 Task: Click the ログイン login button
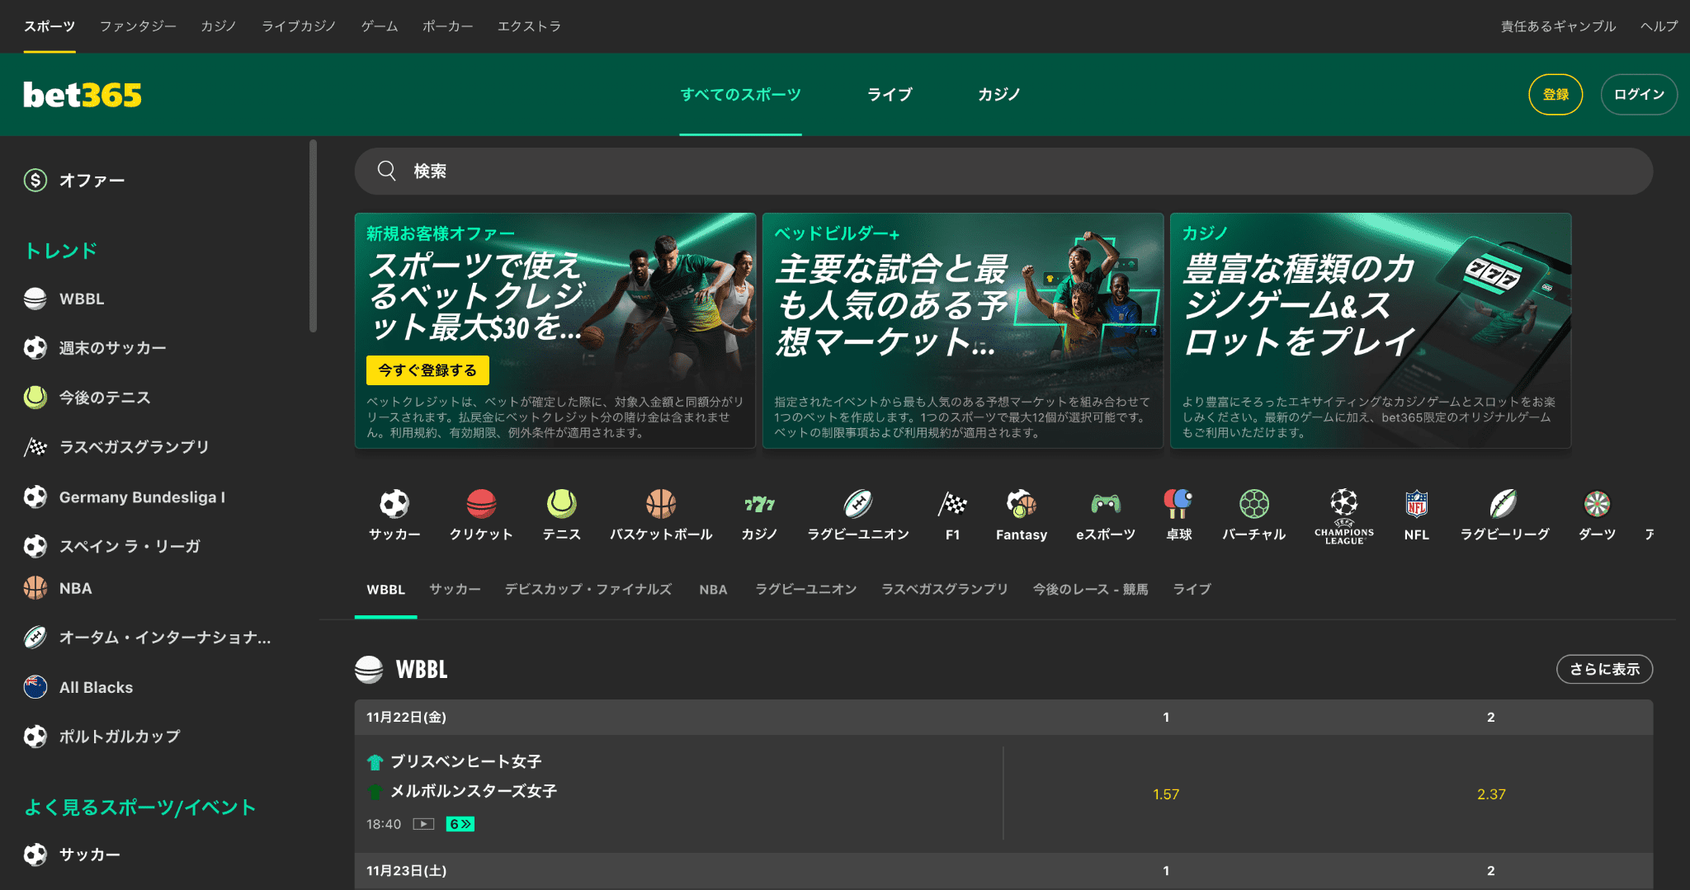[1639, 95]
